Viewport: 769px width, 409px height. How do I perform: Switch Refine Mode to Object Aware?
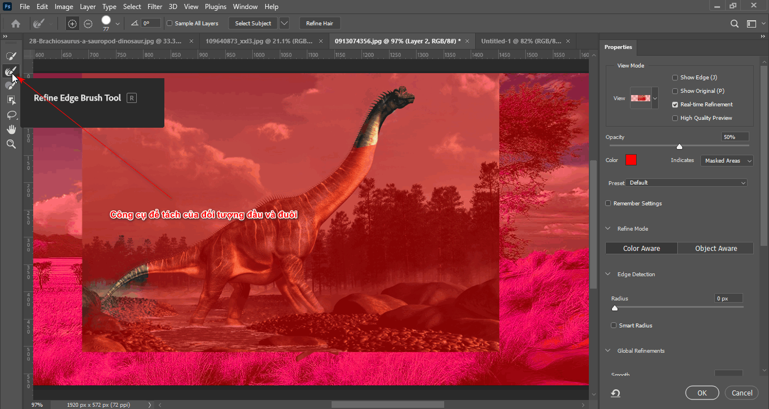click(716, 248)
